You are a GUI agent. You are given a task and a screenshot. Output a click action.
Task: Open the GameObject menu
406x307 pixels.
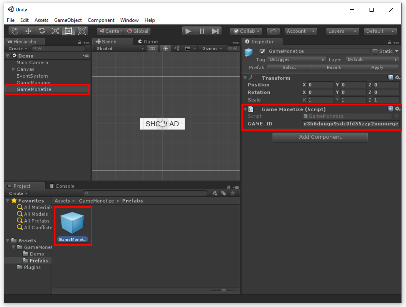[x=68, y=20]
